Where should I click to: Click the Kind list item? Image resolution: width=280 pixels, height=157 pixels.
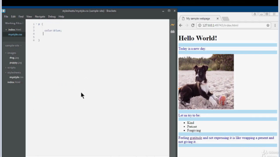[191, 123]
